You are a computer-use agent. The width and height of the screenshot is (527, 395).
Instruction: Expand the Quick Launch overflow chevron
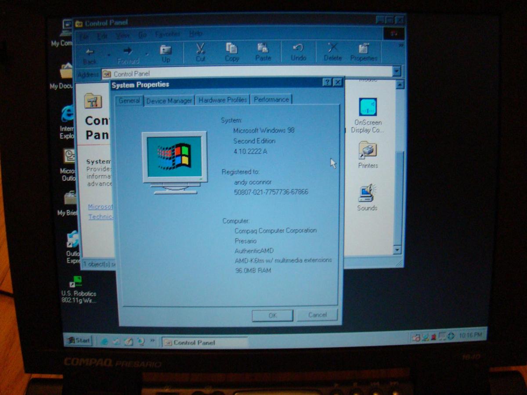click(x=152, y=340)
